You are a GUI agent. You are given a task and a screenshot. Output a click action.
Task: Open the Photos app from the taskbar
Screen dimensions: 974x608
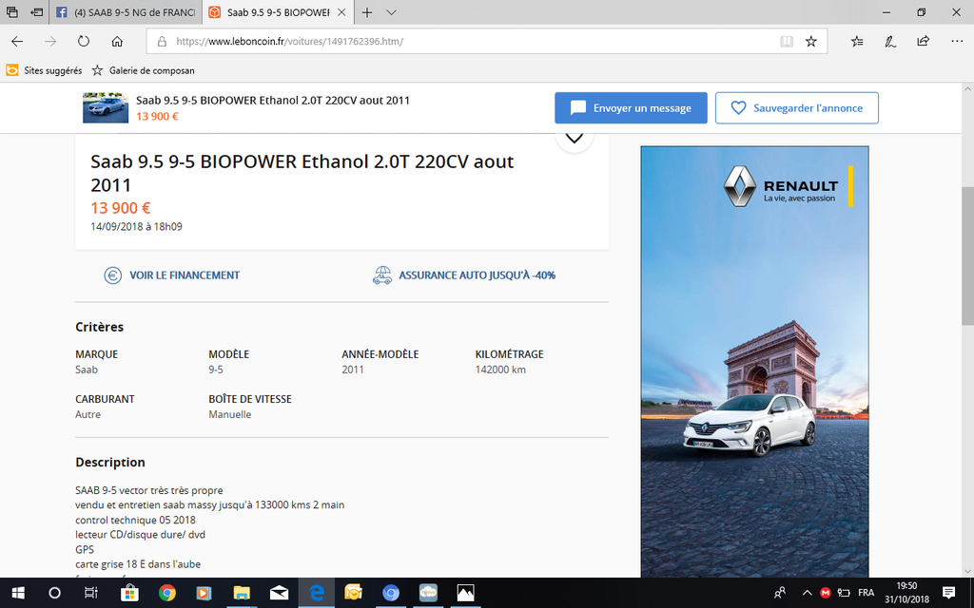(x=465, y=593)
